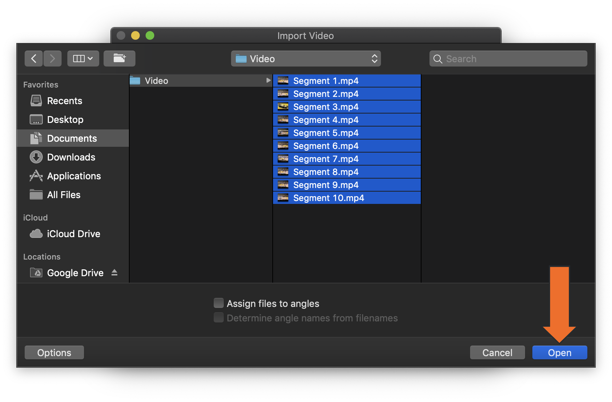Open iCloud Drive from the sidebar
The image size is (612, 402).
(74, 234)
